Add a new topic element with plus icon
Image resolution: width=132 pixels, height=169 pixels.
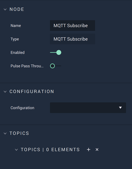(88, 150)
